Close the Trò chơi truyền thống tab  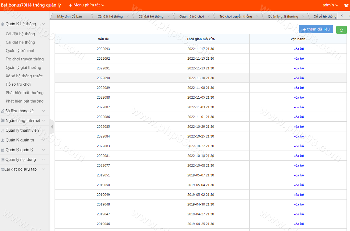coord(257,16)
